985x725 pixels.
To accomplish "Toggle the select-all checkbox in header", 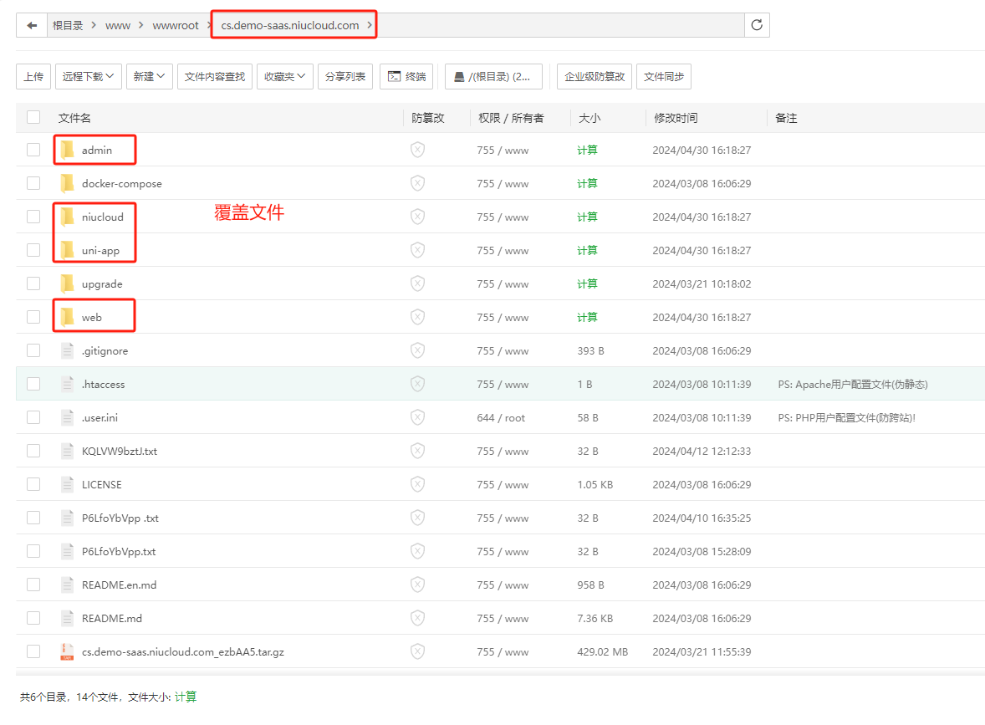I will tap(33, 117).
